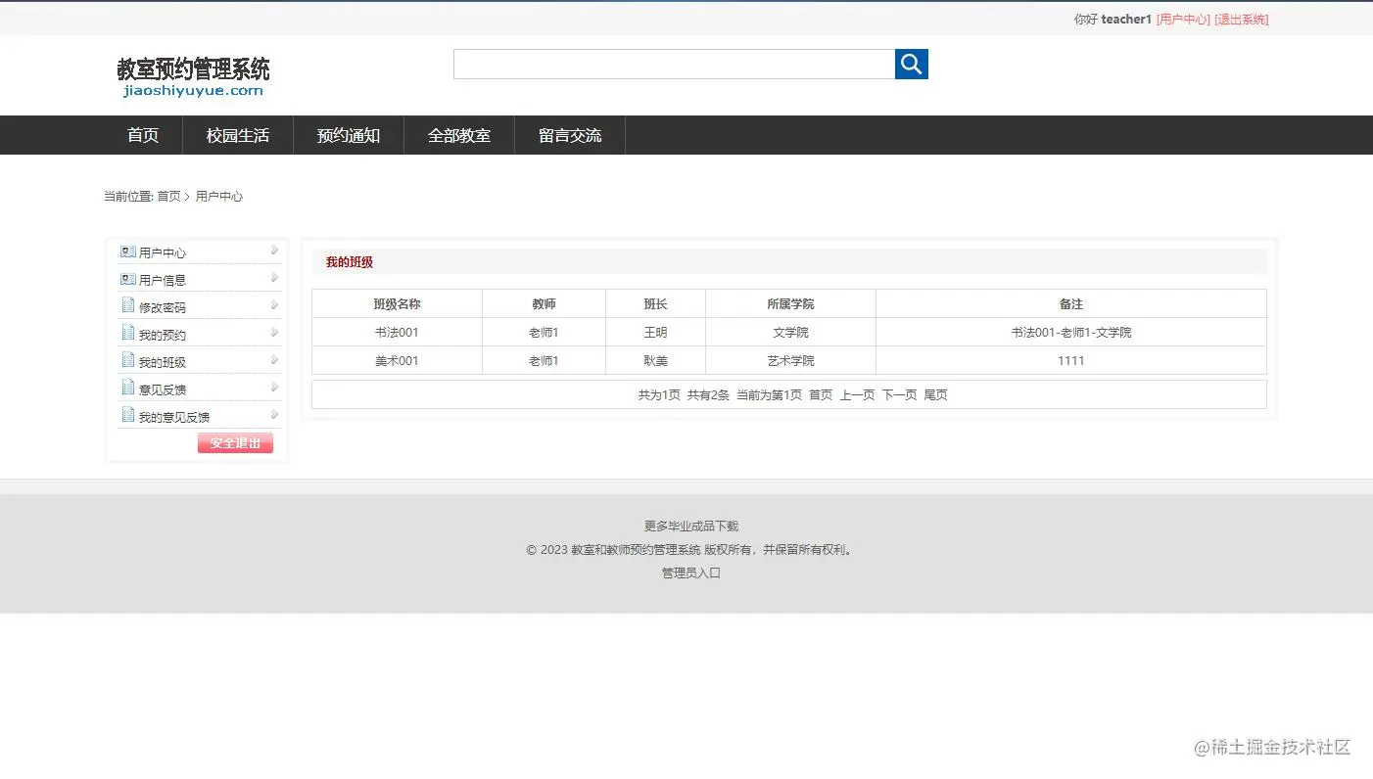Click the 班级名称 column header
The height and width of the screenshot is (779, 1373).
coord(397,303)
